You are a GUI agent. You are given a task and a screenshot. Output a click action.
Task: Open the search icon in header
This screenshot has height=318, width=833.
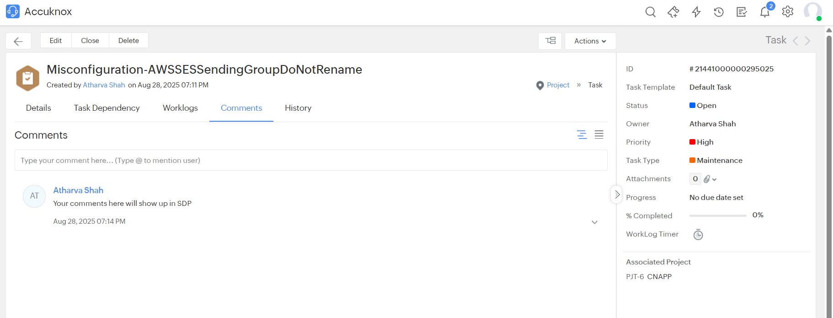[x=650, y=12]
